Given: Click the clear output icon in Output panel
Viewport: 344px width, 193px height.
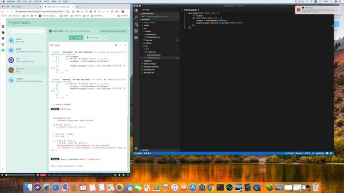Looking at the screenshot, I should (x=116, y=45).
